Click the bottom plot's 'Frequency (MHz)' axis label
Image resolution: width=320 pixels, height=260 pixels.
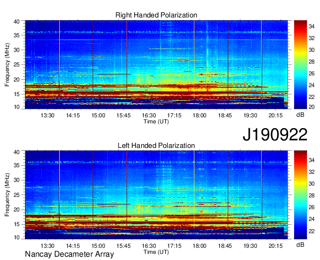[x=7, y=195]
